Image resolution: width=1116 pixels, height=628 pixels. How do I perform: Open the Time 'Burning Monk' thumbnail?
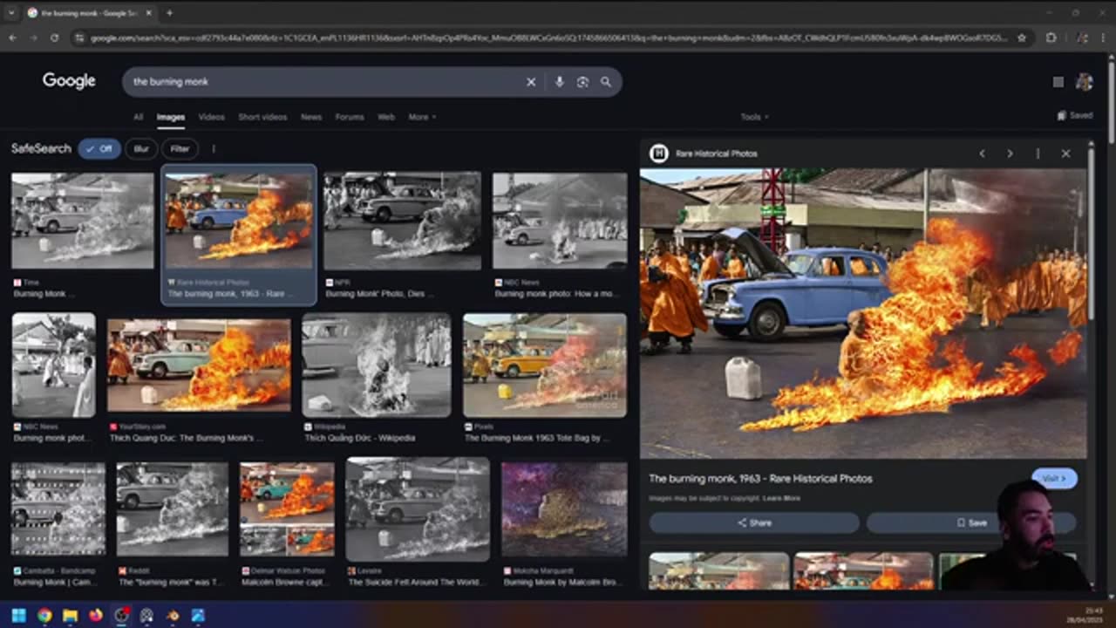(82, 221)
